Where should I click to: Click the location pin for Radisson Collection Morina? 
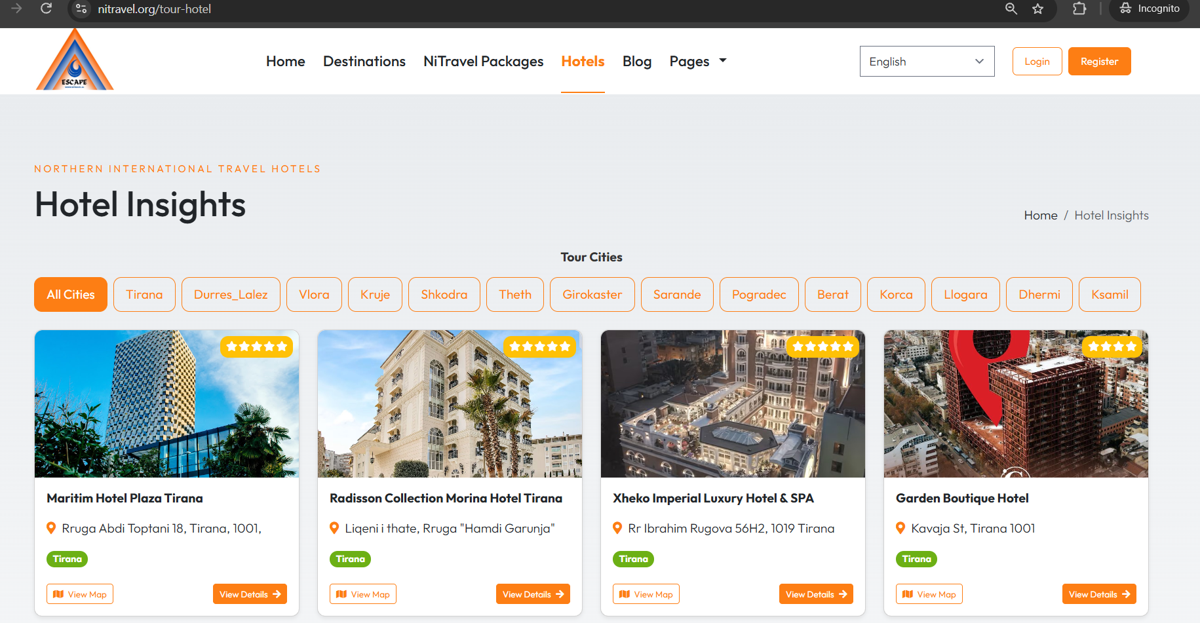point(334,528)
